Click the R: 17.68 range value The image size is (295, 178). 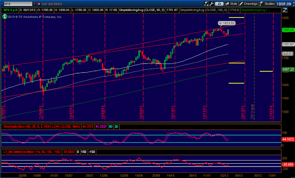click(x=111, y=10)
